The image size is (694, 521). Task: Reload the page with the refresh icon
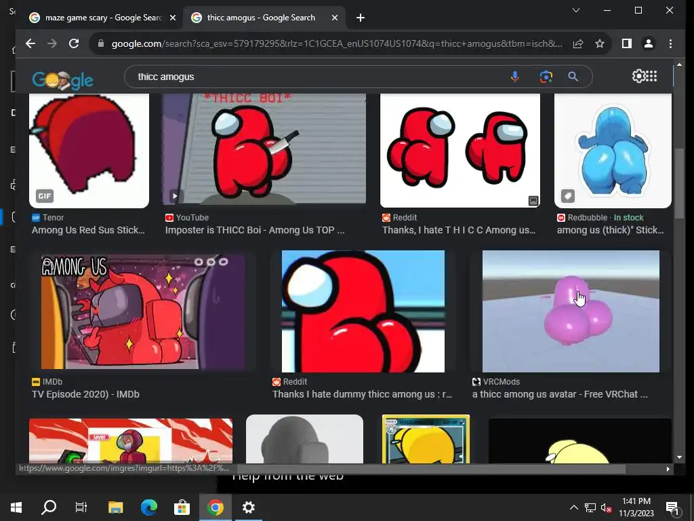click(x=74, y=43)
